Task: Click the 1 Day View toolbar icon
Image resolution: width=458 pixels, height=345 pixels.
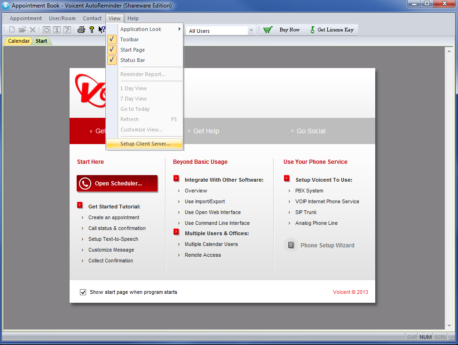Action: (57, 30)
